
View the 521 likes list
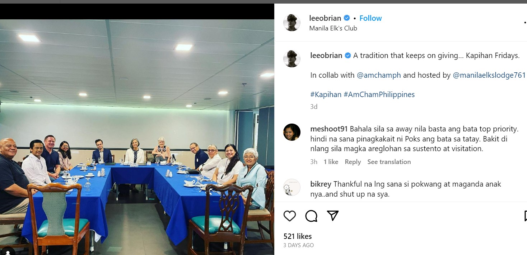pyautogui.click(x=298, y=236)
